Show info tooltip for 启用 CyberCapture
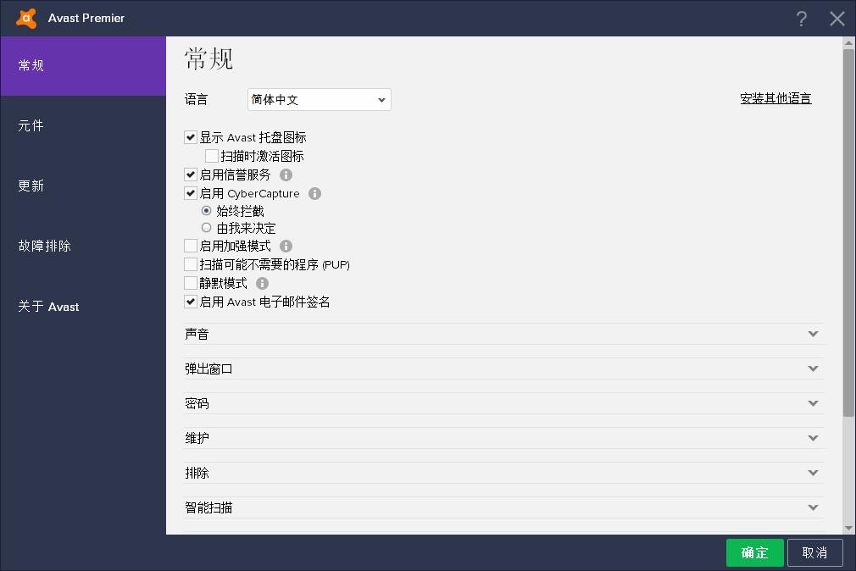This screenshot has height=571, width=856. point(314,193)
